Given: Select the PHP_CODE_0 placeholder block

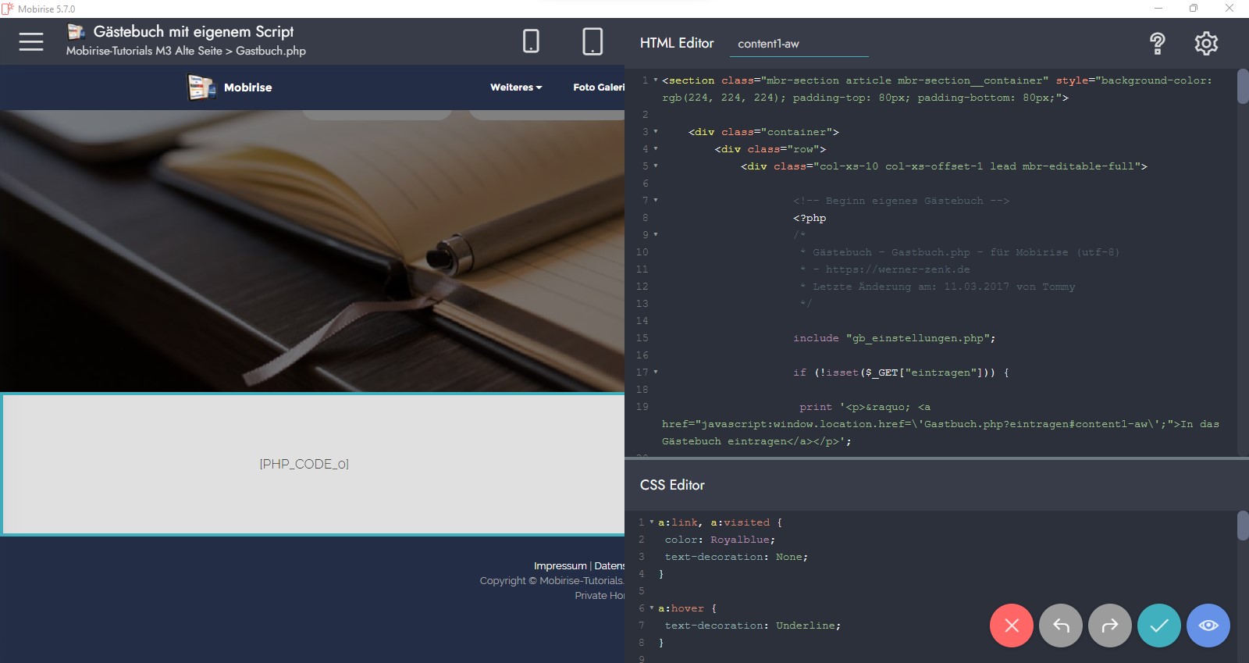Looking at the screenshot, I should pos(304,464).
